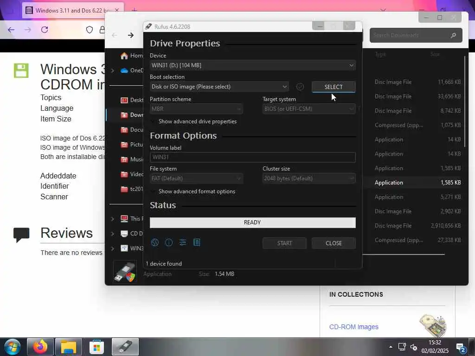Click Firefox site padlock icon

pos(102,30)
